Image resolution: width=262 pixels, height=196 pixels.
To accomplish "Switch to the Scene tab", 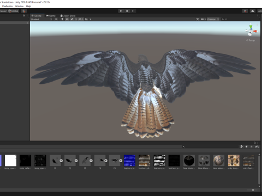I will [37, 16].
